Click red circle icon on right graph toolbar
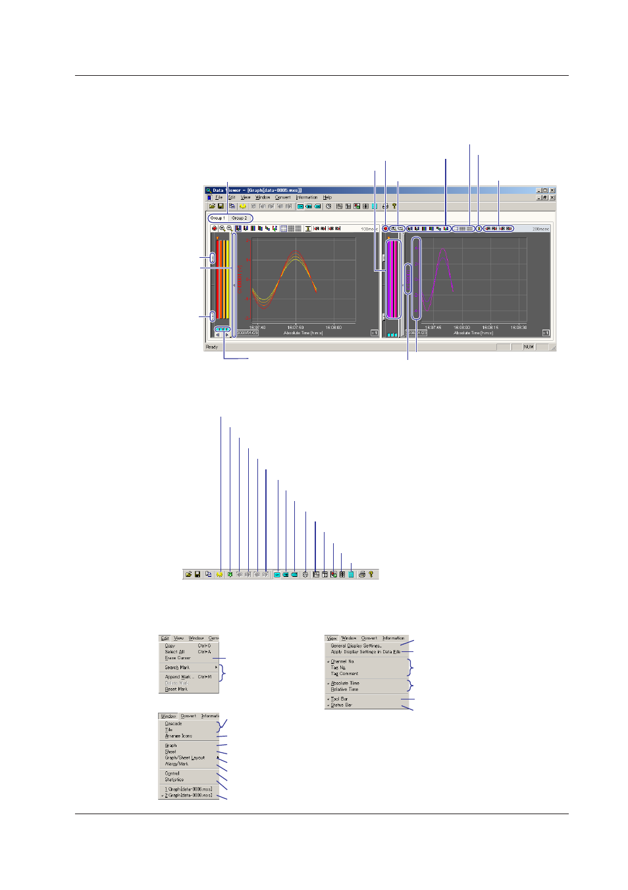Image resolution: width=628 pixels, height=890 pixels. pyautogui.click(x=386, y=229)
